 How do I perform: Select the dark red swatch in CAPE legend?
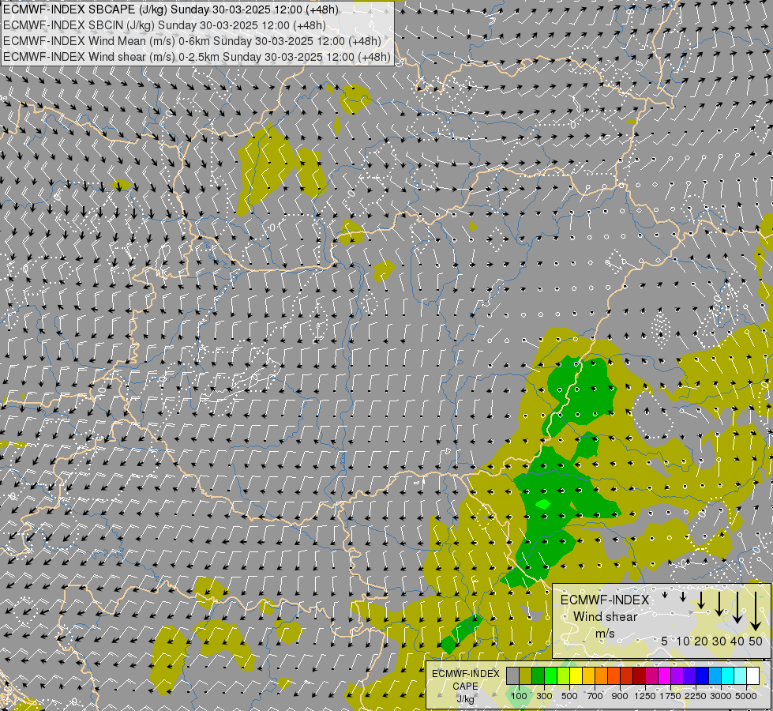[639, 676]
